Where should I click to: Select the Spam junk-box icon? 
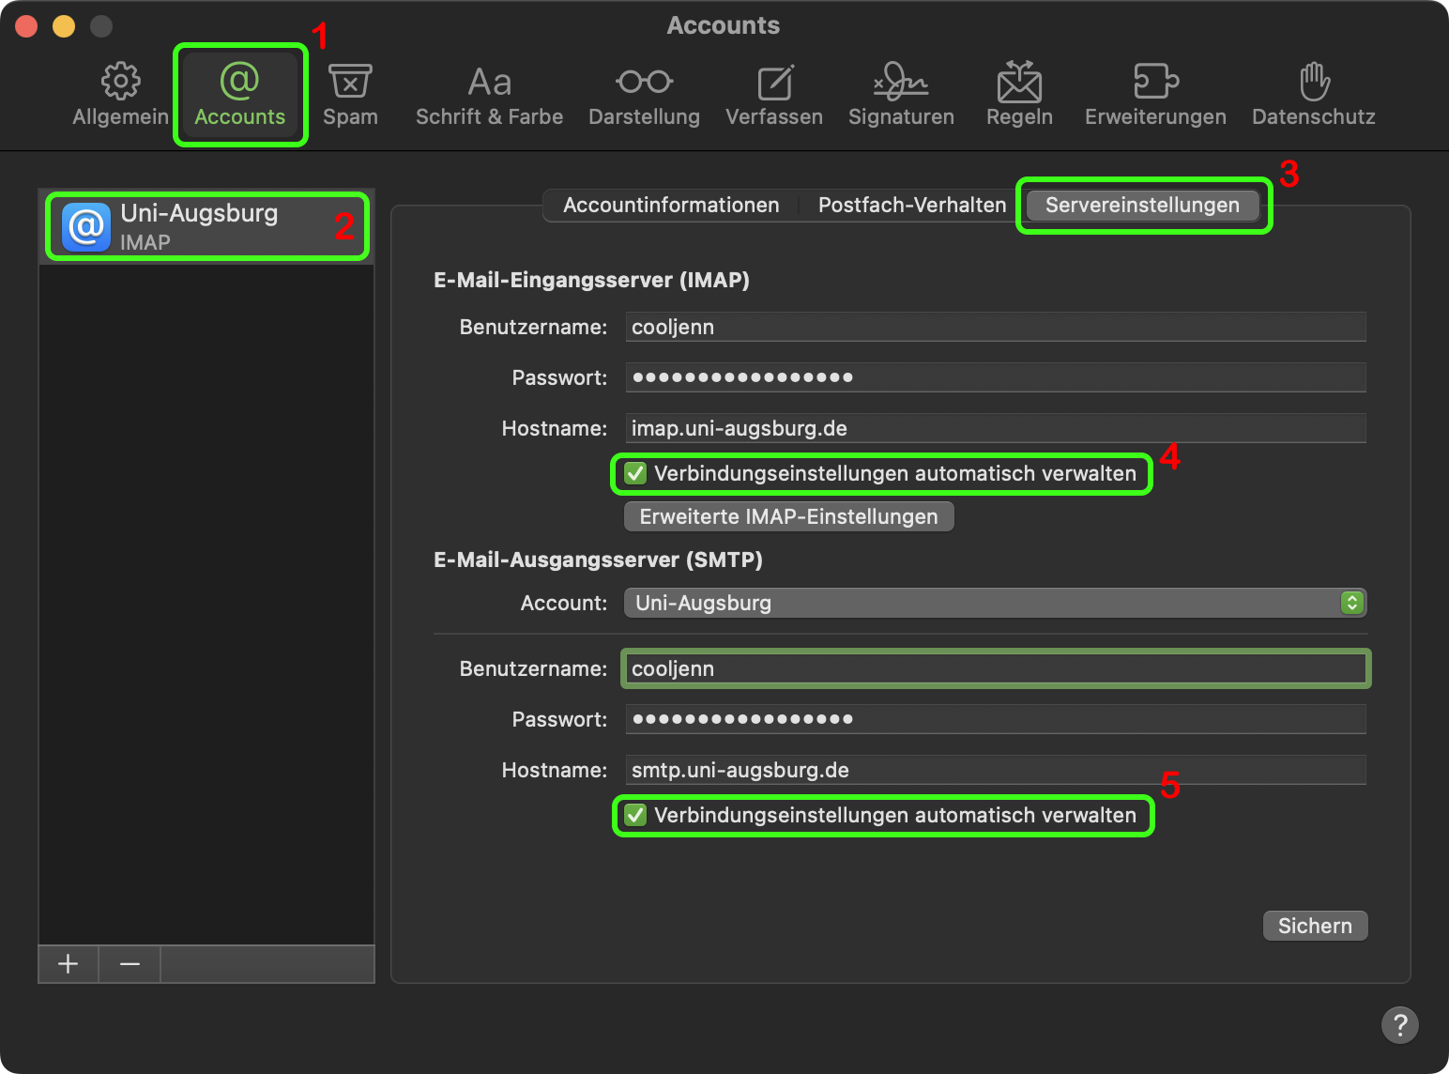(x=350, y=95)
